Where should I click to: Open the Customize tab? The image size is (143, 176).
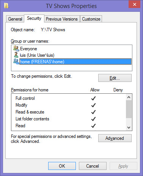coord(91,19)
